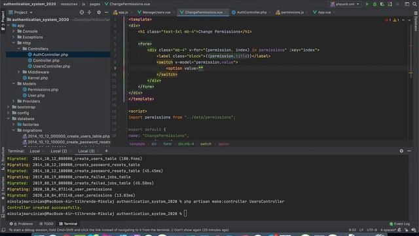Open Kernel.php in the project tree
Image resolution: width=419 pixels, height=236 pixels.
[x=37, y=78]
